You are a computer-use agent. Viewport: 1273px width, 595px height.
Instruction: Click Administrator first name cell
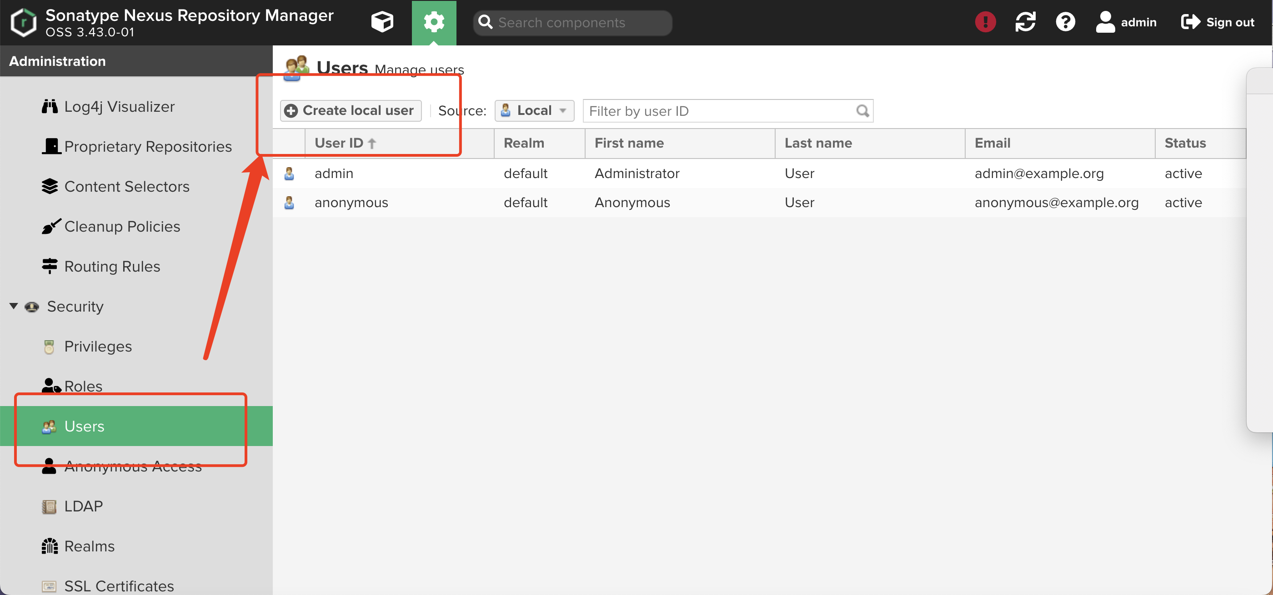click(x=636, y=174)
